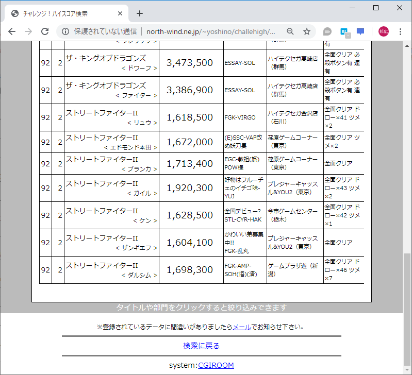Close the チャレンジ！ハイスコア検索 tab

tap(120, 13)
